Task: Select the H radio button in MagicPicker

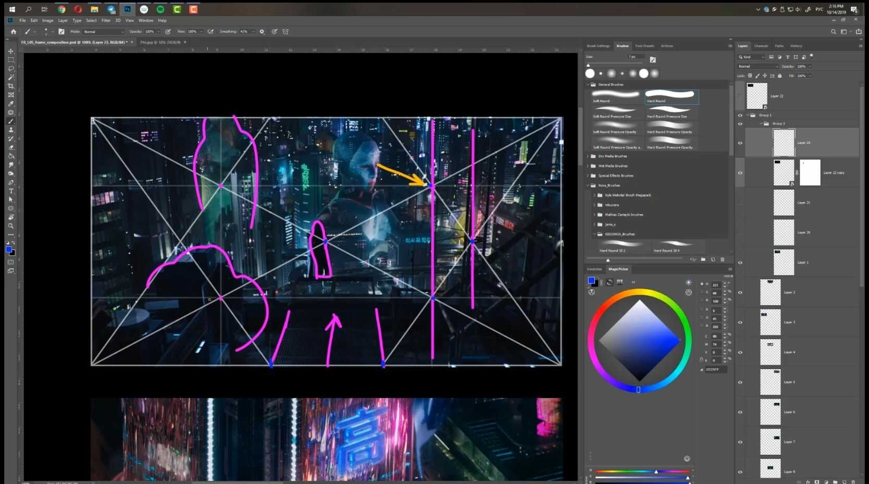Action: [x=702, y=284]
